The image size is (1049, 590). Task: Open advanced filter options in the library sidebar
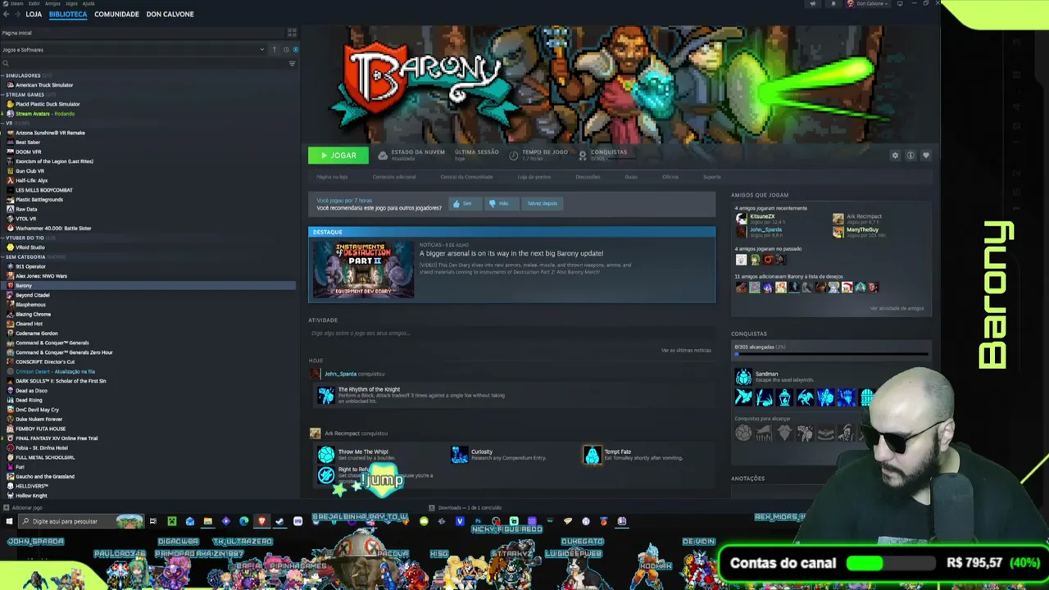(x=292, y=64)
